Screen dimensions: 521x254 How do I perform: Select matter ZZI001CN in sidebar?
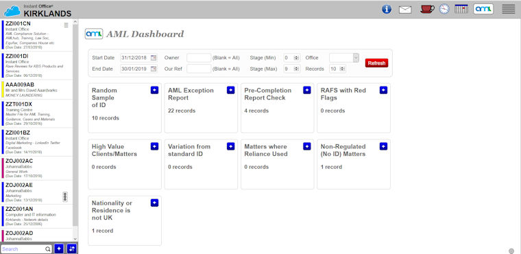coord(36,35)
